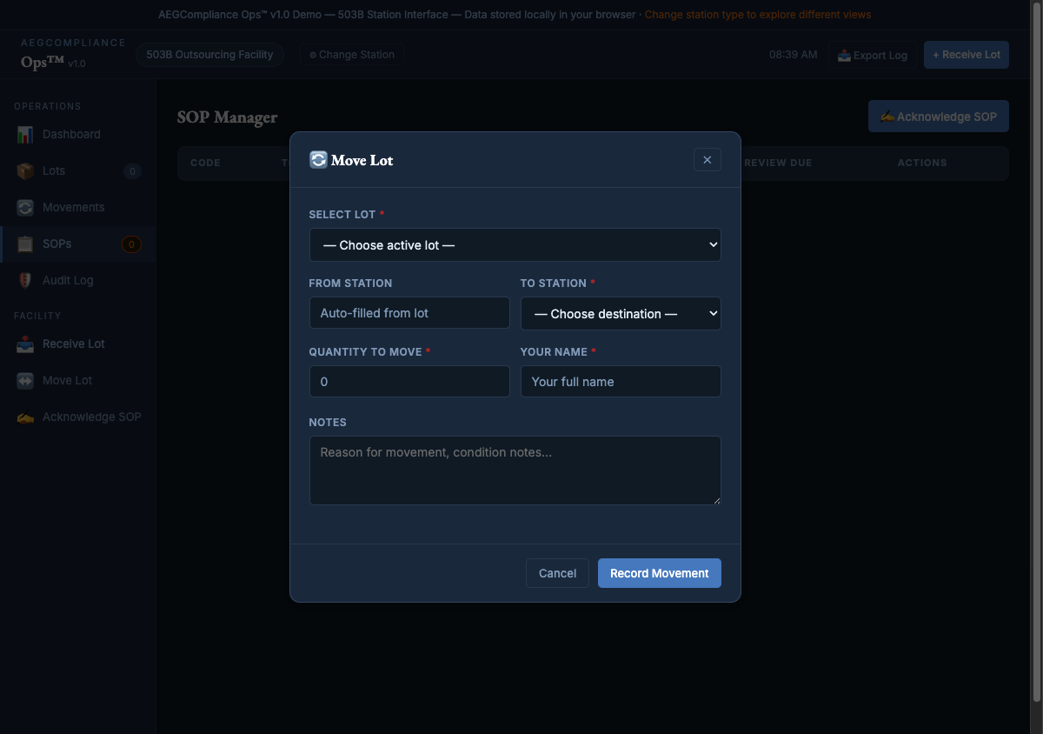Screen dimensions: 1043x734
Task: Click the Audit Log shield icon
Action: (25, 281)
